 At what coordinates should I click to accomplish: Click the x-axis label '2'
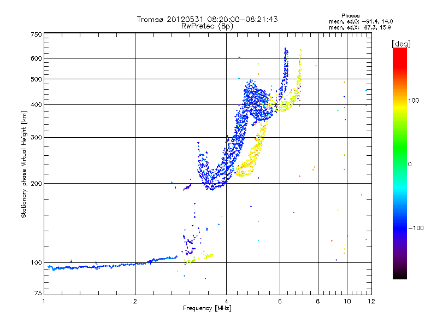coord(135,301)
